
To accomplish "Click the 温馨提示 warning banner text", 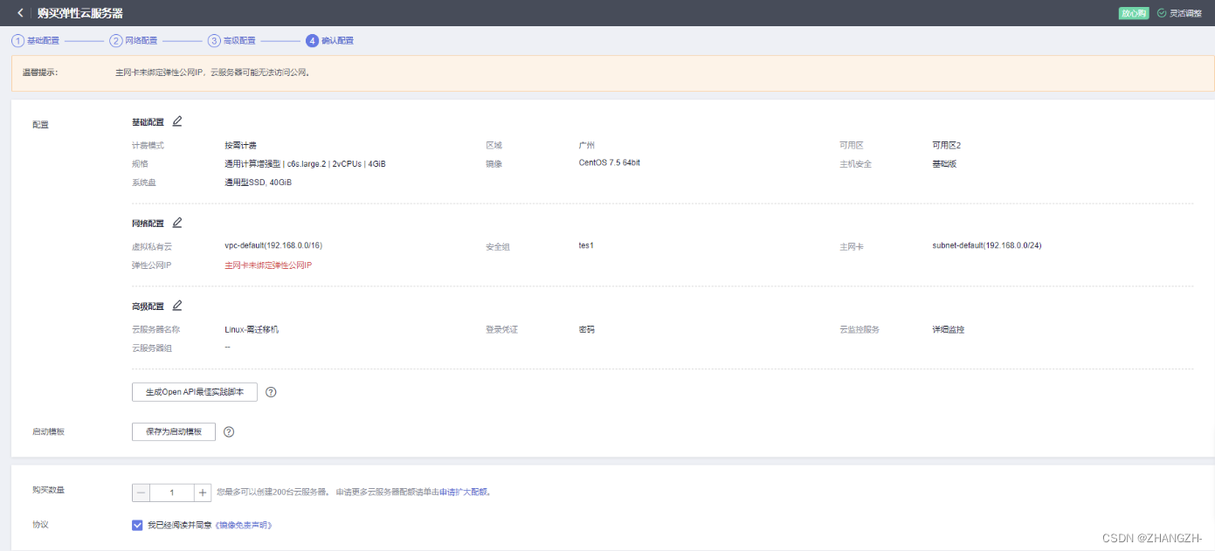I will click(x=213, y=72).
